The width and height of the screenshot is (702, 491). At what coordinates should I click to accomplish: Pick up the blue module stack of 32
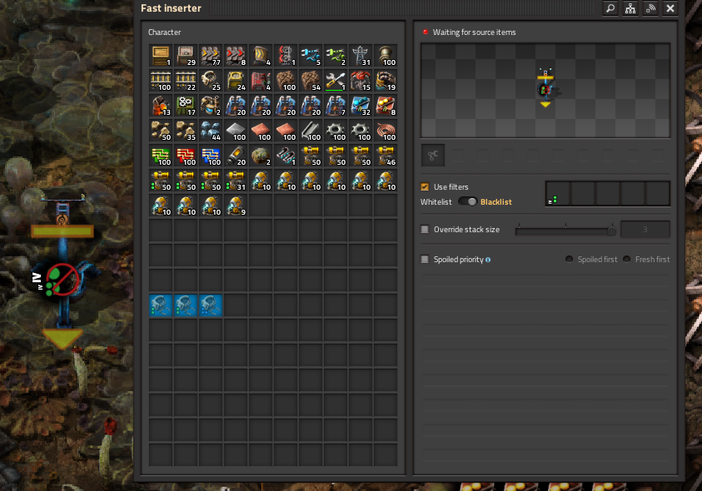coord(361,106)
